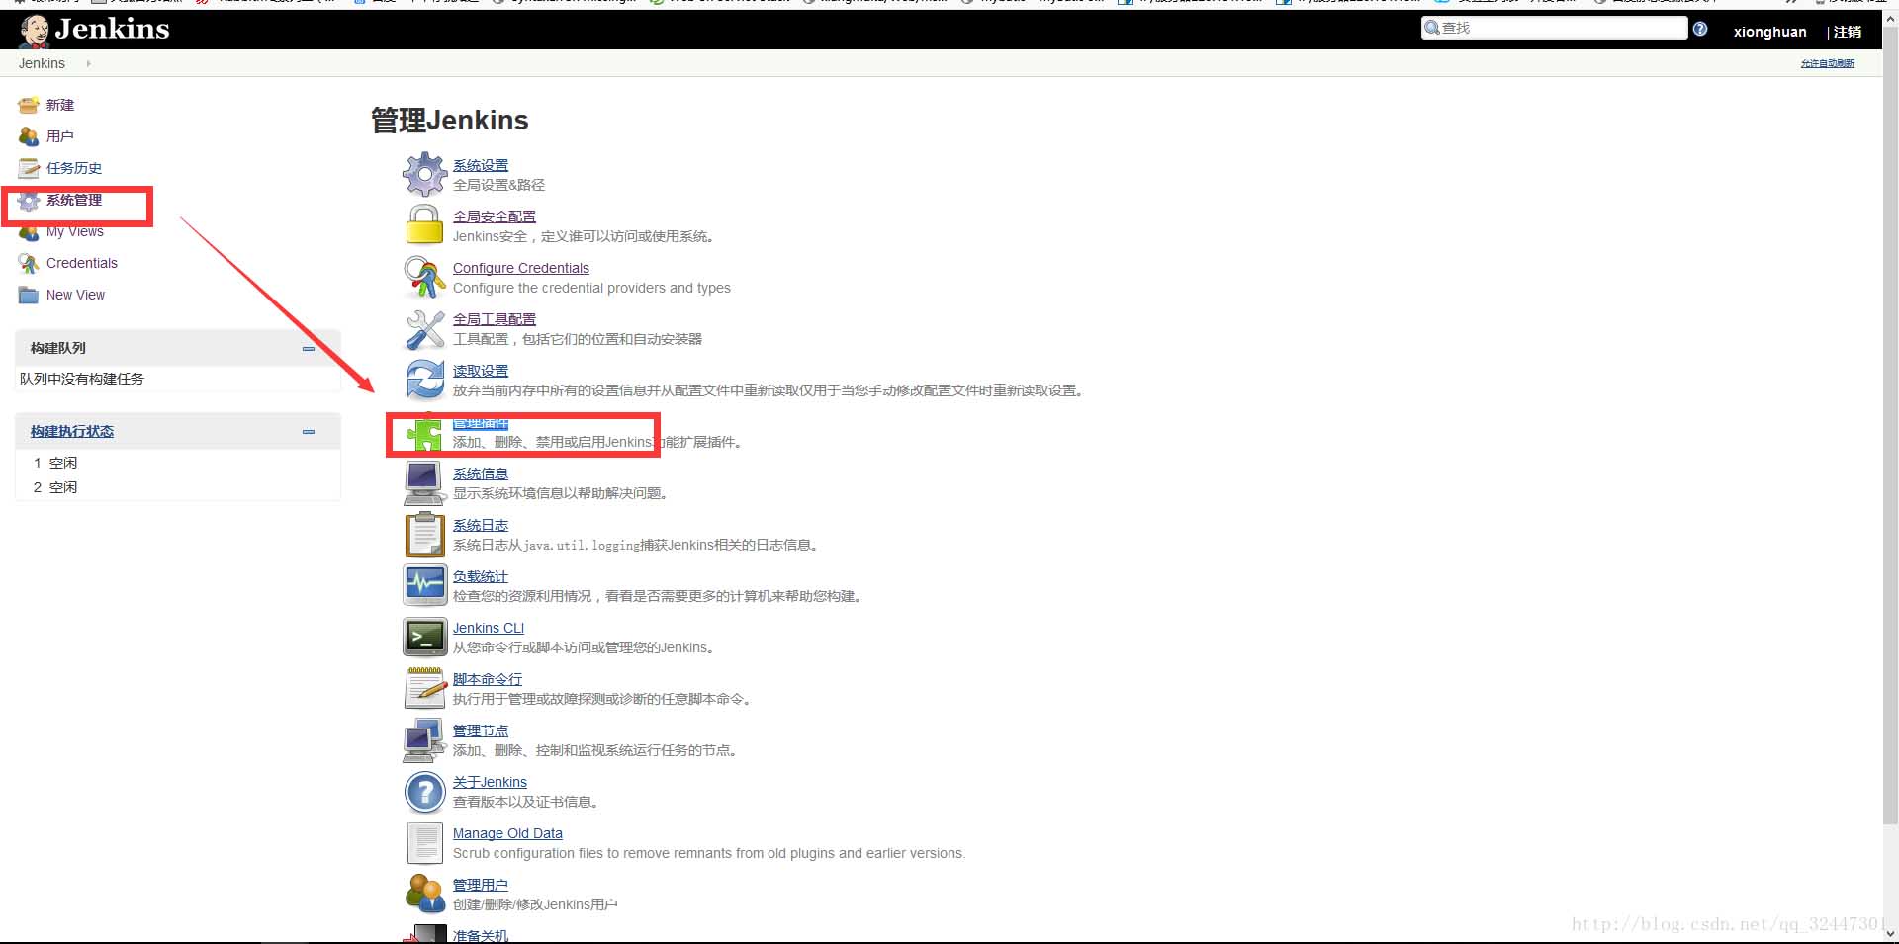Screen dimensions: 1899x944
Task: Open the 系统信息 link
Action: point(481,473)
